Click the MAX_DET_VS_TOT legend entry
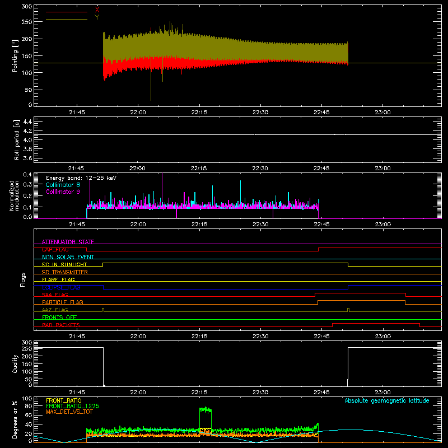The width and height of the screenshot is (448, 448). click(x=69, y=412)
